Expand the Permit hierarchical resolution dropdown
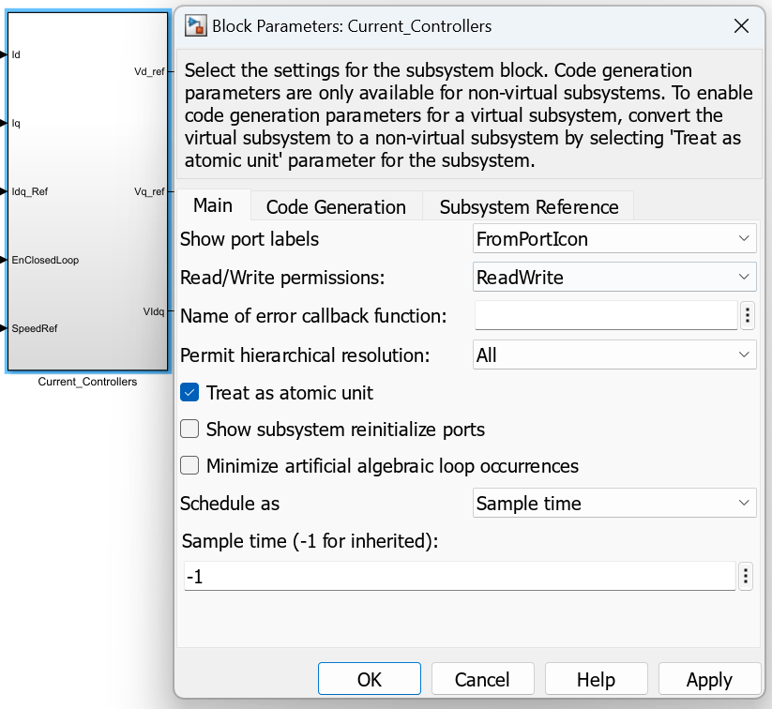The image size is (772, 709). click(614, 355)
